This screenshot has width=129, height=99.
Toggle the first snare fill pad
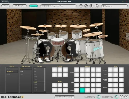(x=110, y=70)
